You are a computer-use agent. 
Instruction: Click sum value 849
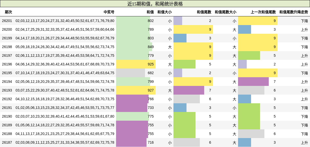pos(151,47)
